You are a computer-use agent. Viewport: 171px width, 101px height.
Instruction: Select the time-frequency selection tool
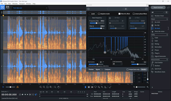[x=89, y=87]
